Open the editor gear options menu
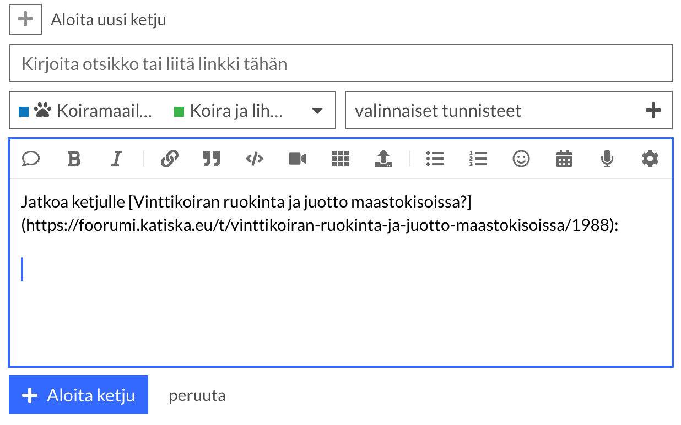Image resolution: width=681 pixels, height=425 pixels. 650,159
